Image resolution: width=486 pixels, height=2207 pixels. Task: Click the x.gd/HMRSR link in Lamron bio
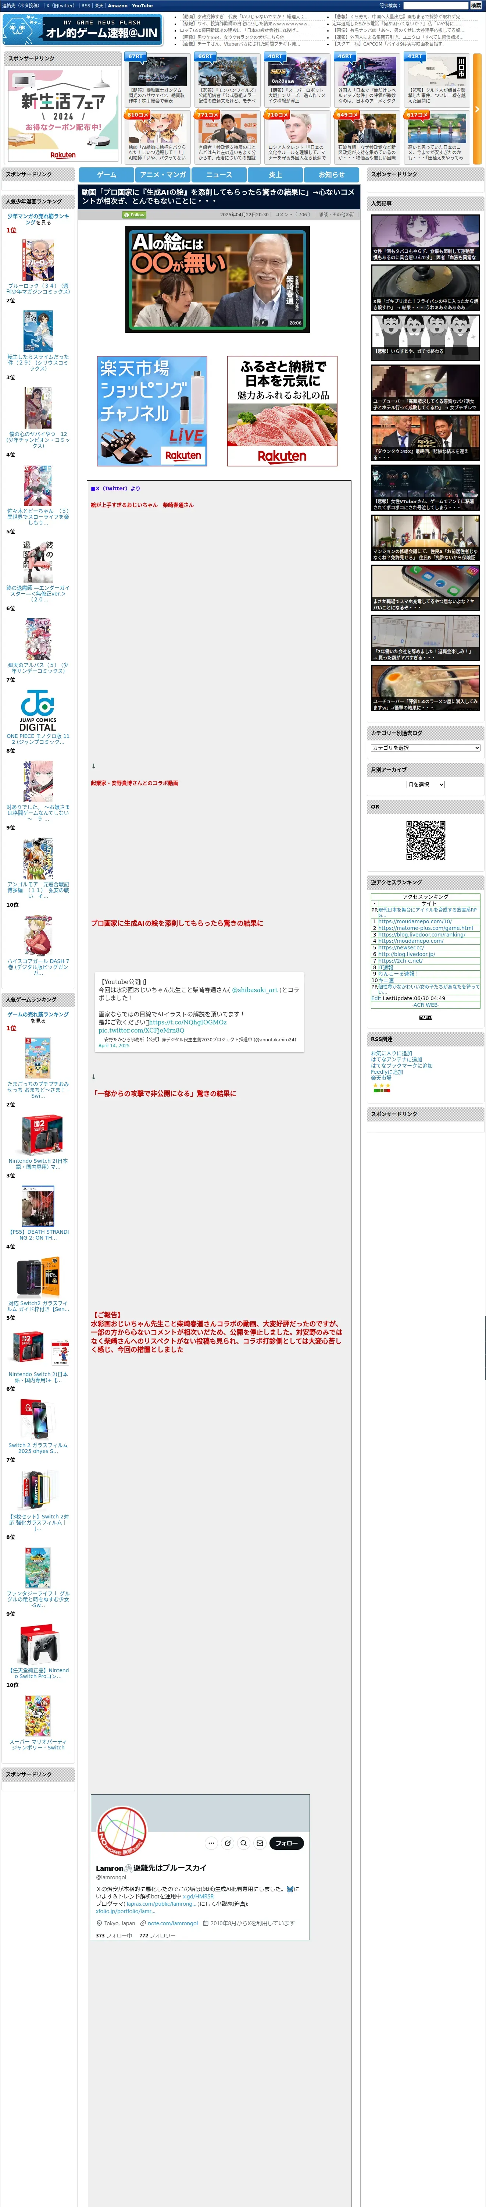199,1897
